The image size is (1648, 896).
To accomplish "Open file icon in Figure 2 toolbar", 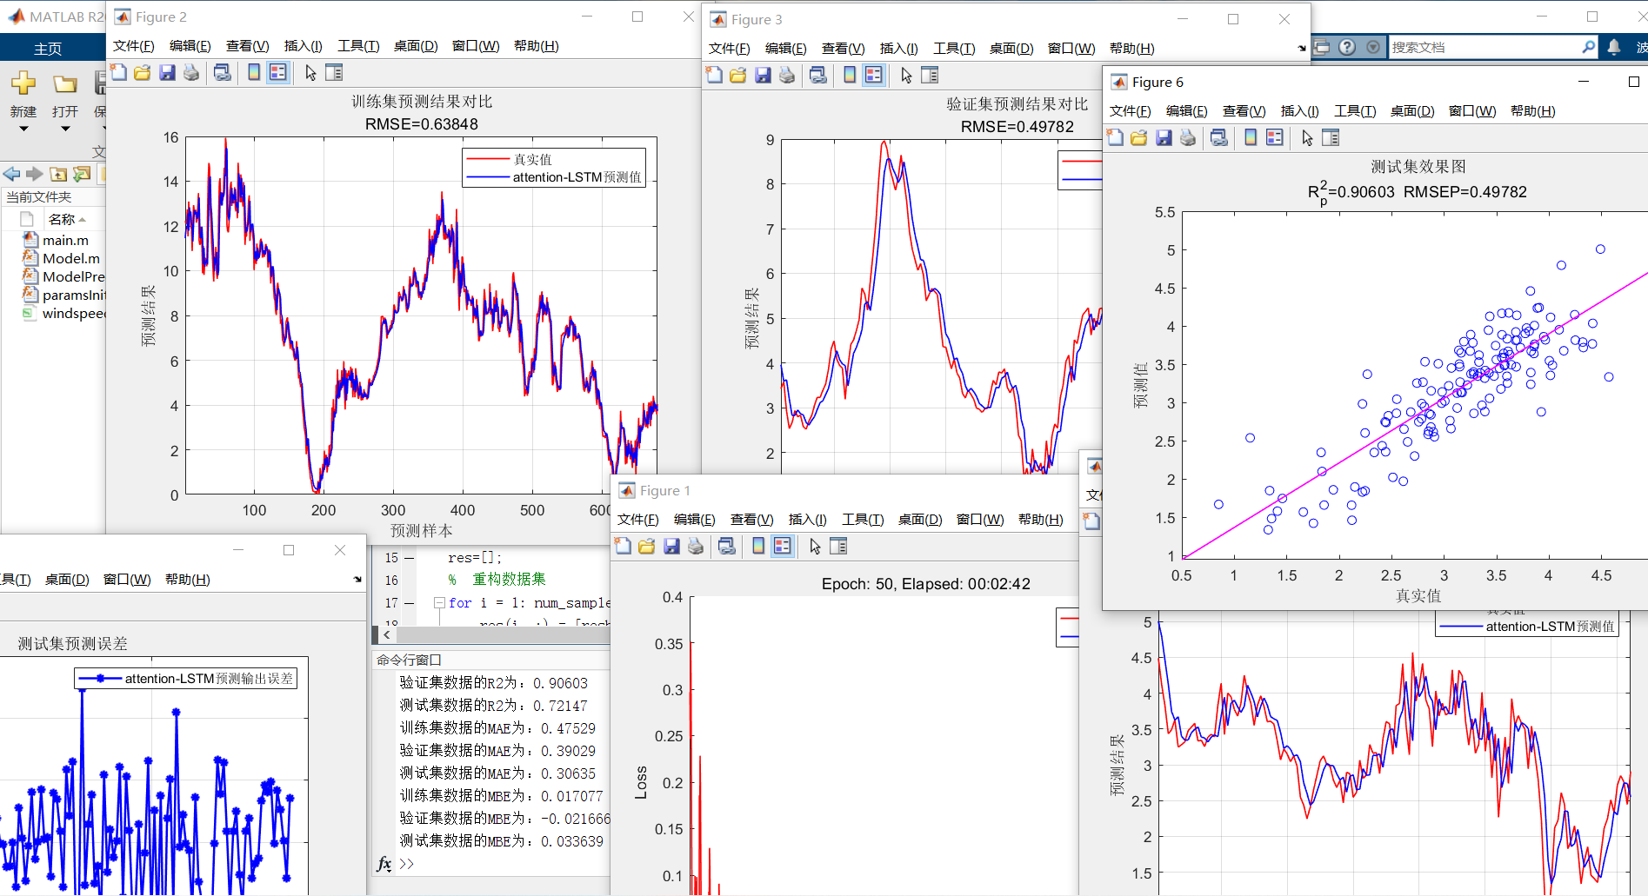I will click(x=143, y=73).
